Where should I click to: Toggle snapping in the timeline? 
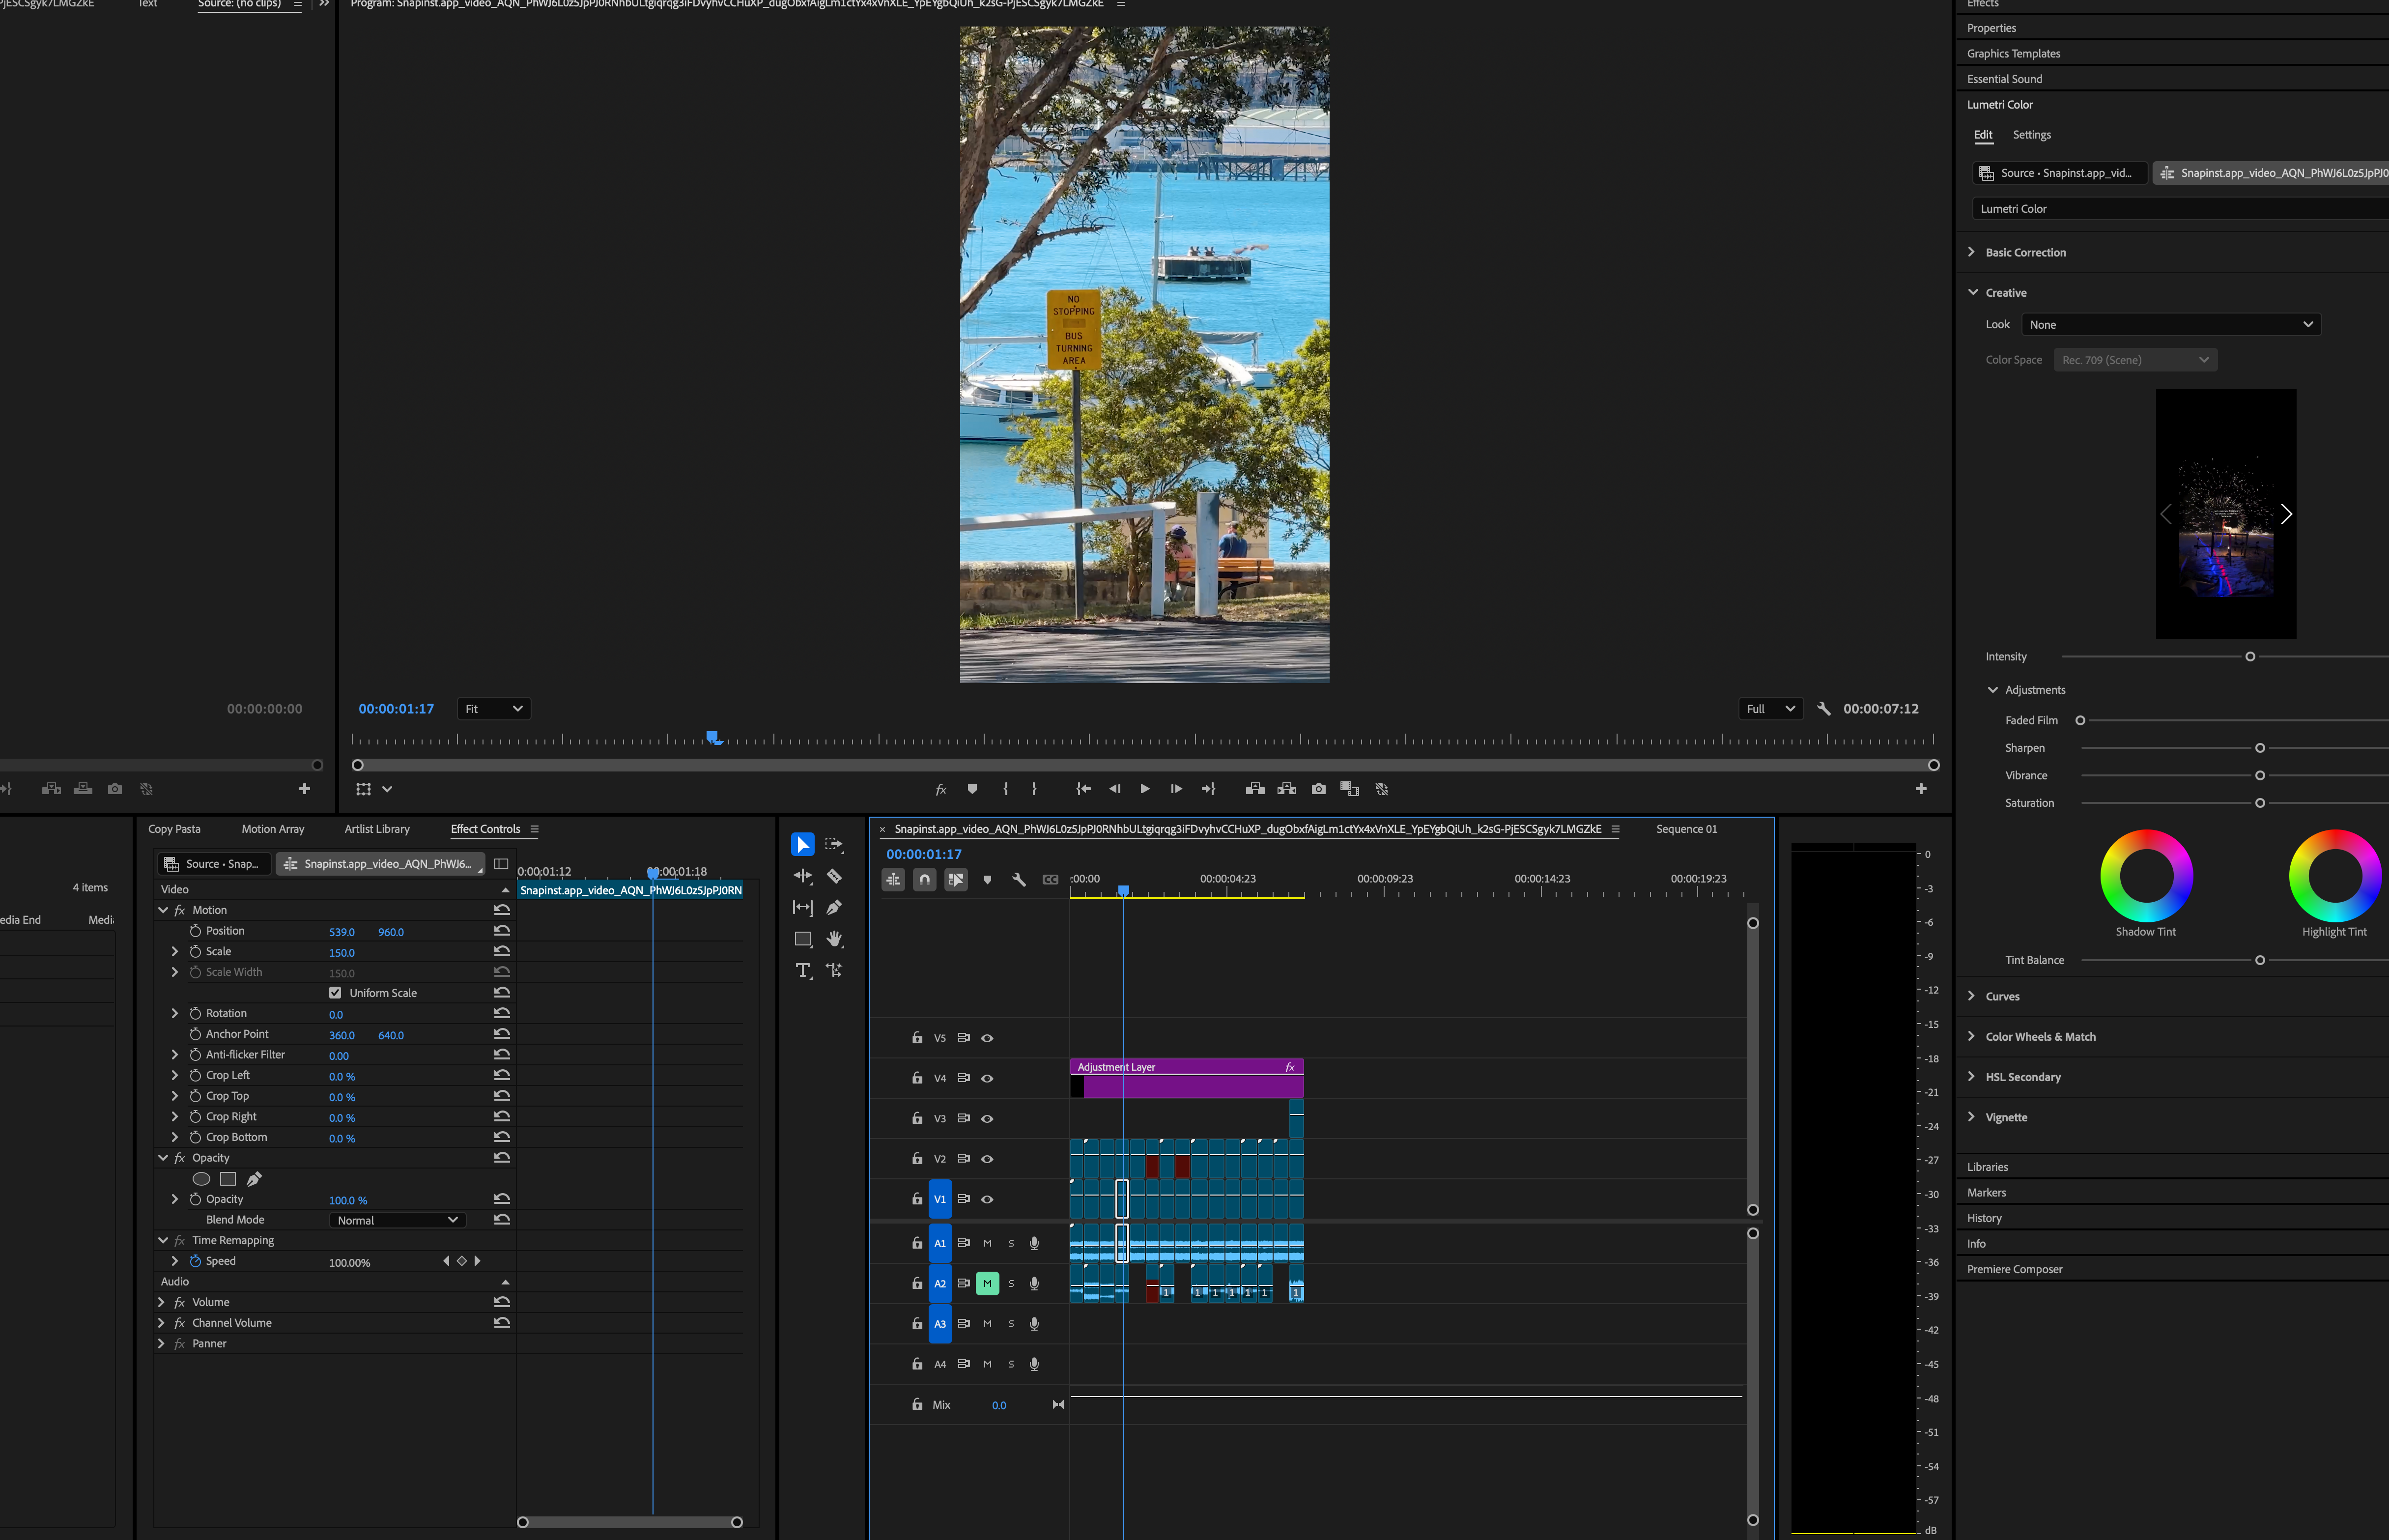(925, 879)
